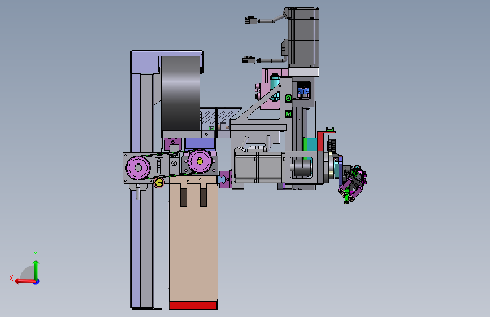Select the red base plate at model bottom

(x=193, y=305)
